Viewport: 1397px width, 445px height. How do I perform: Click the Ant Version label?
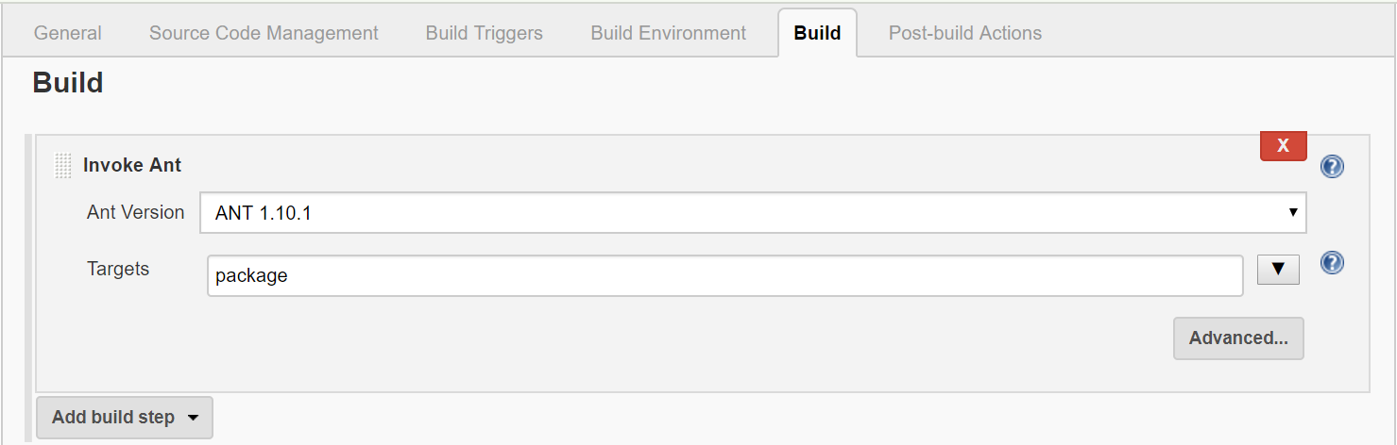coord(136,212)
